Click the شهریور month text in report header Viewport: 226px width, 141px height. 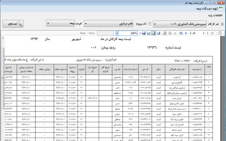tap(76, 39)
